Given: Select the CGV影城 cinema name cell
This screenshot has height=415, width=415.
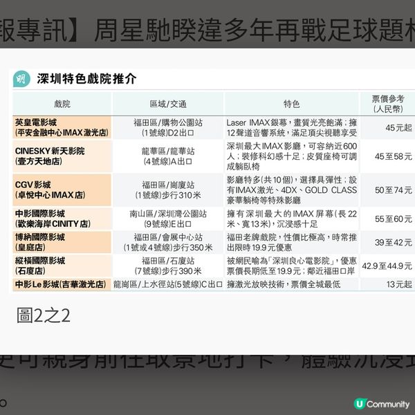Looking at the screenshot, I should click(62, 190).
